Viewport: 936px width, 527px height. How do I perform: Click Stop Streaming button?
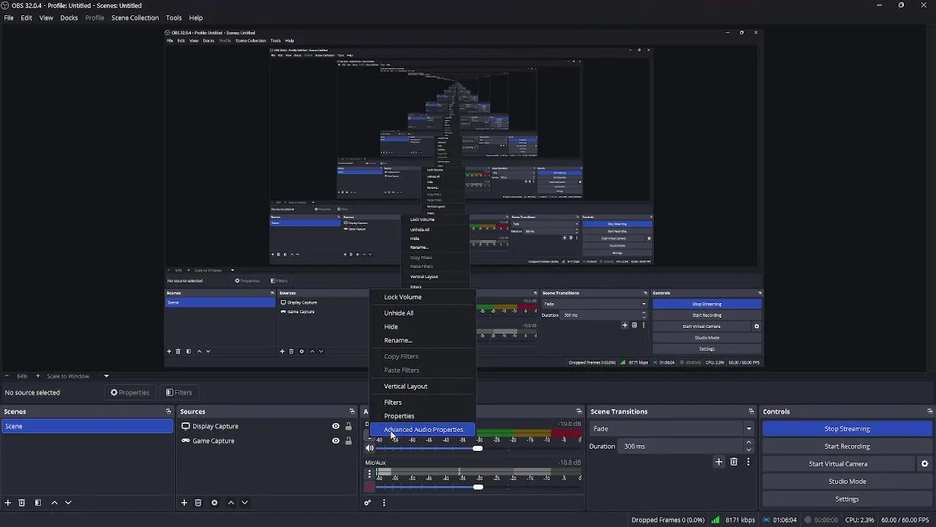point(847,429)
